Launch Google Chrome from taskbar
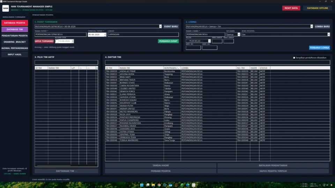The width and height of the screenshot is (335, 188). pyautogui.click(x=159, y=185)
